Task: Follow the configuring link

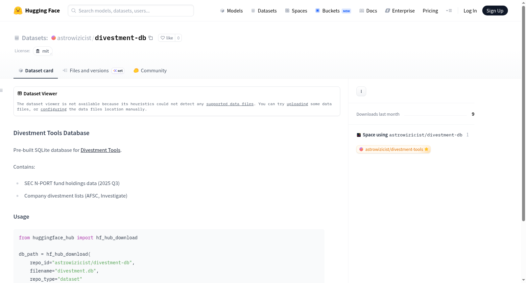Action: (54, 109)
